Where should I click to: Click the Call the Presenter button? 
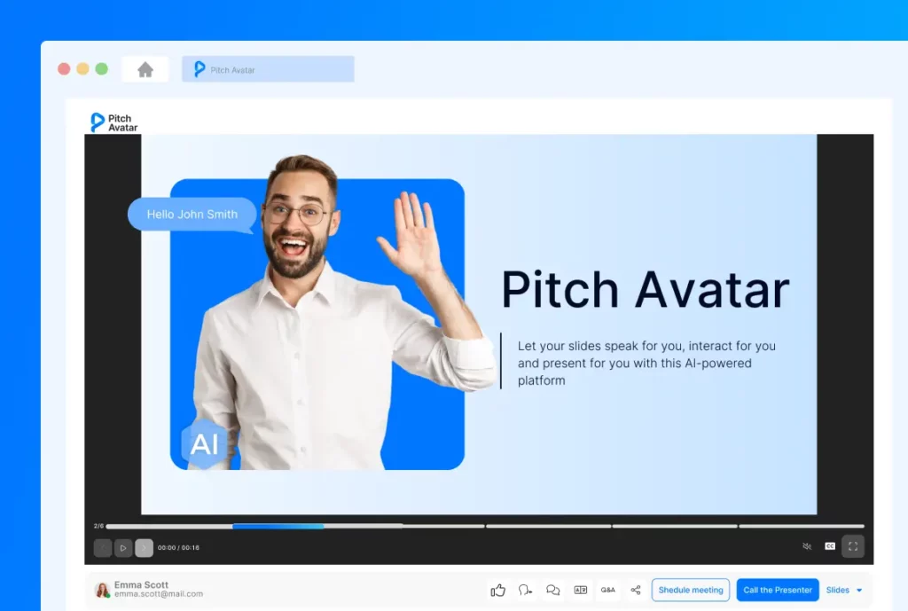click(778, 590)
